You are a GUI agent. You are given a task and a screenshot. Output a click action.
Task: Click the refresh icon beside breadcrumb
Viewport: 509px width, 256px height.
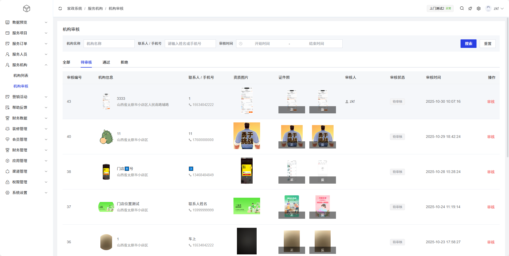60,9
